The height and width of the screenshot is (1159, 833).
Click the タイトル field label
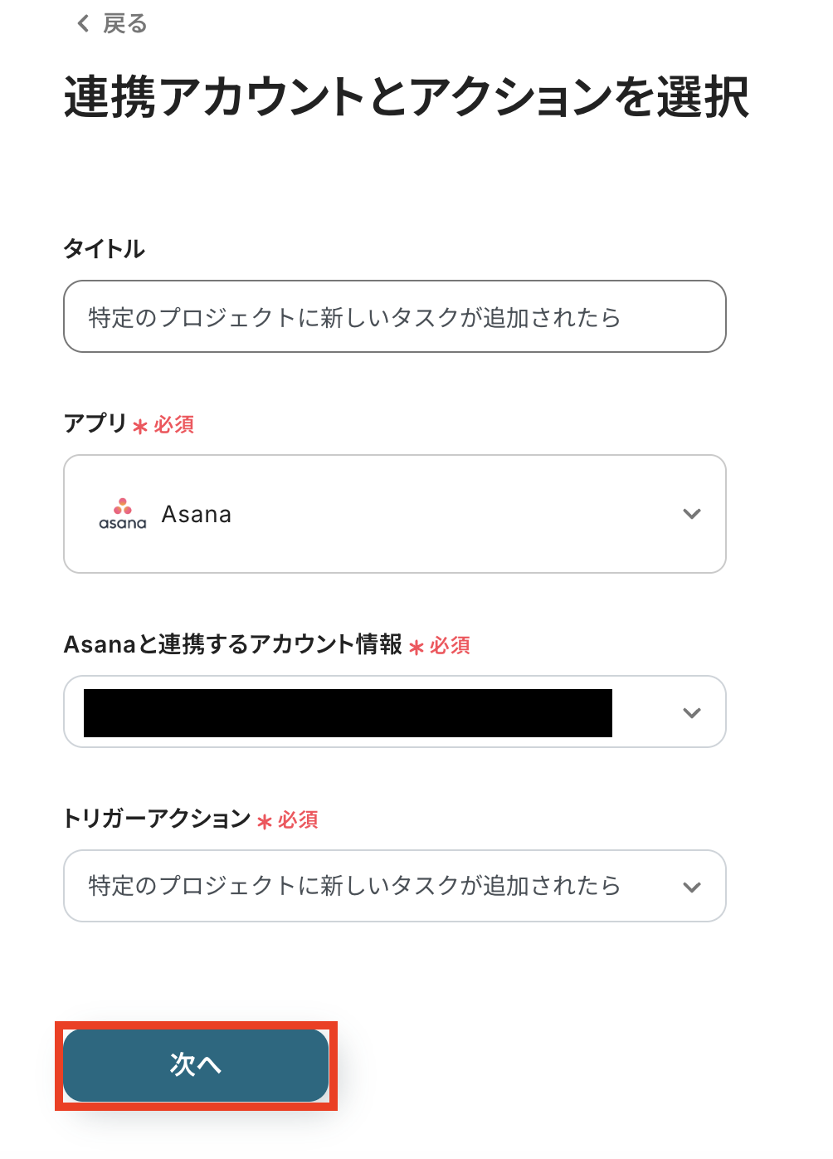tap(105, 248)
